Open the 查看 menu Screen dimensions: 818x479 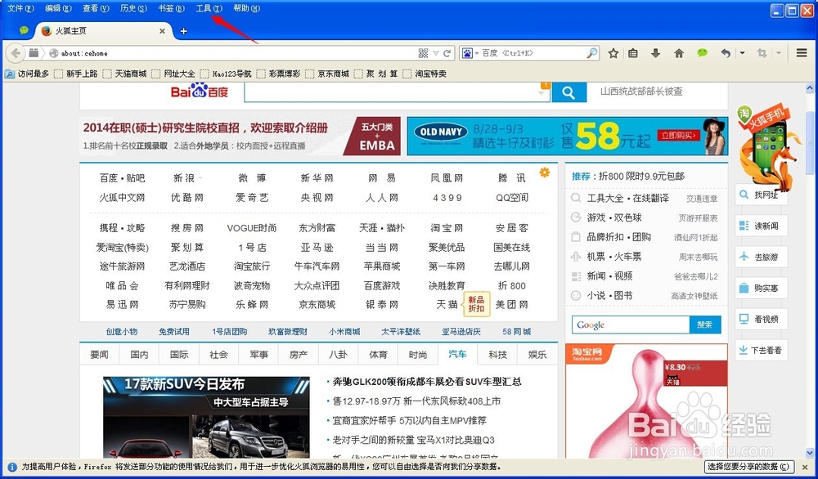[x=96, y=8]
